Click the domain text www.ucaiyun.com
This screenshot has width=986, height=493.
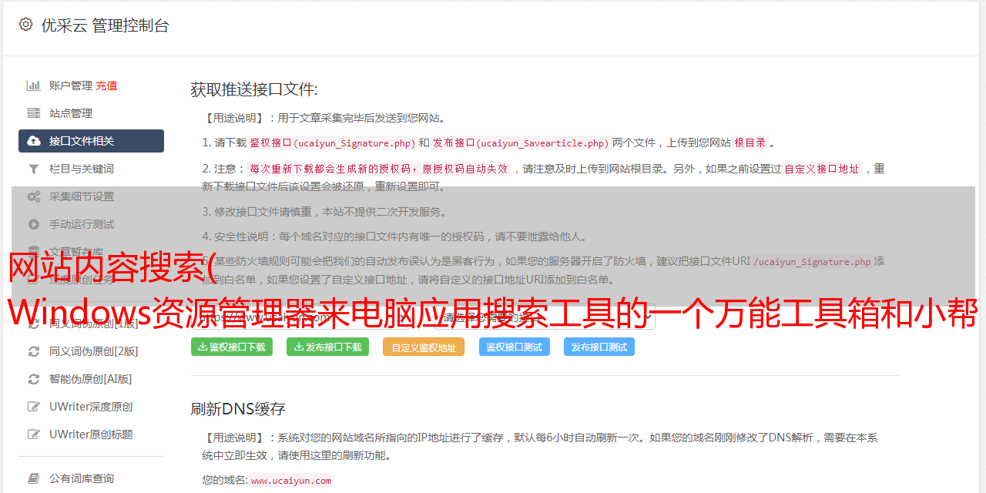point(291,480)
